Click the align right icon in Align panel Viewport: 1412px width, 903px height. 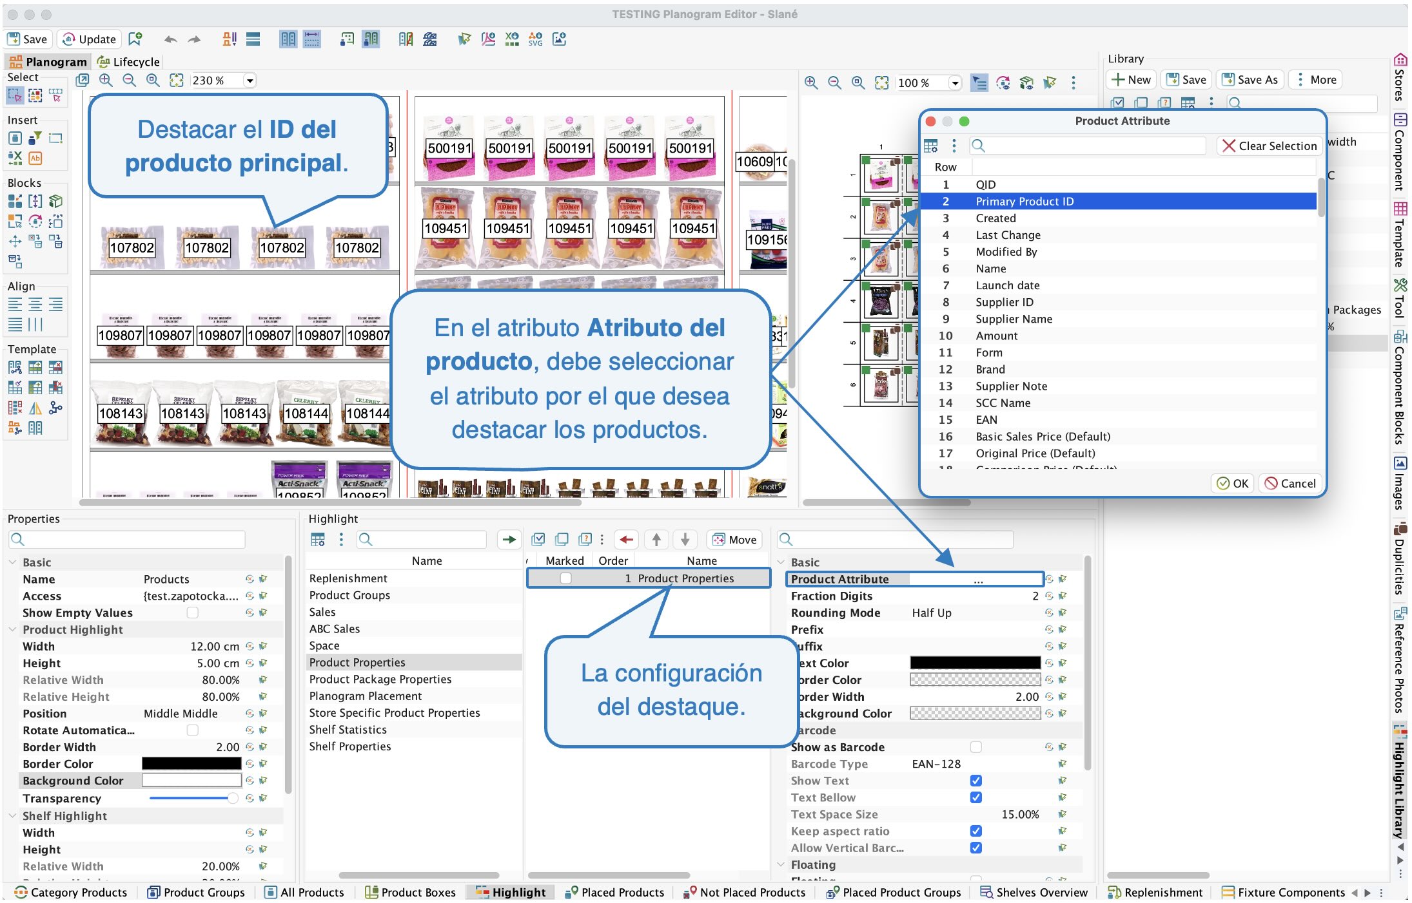(56, 305)
